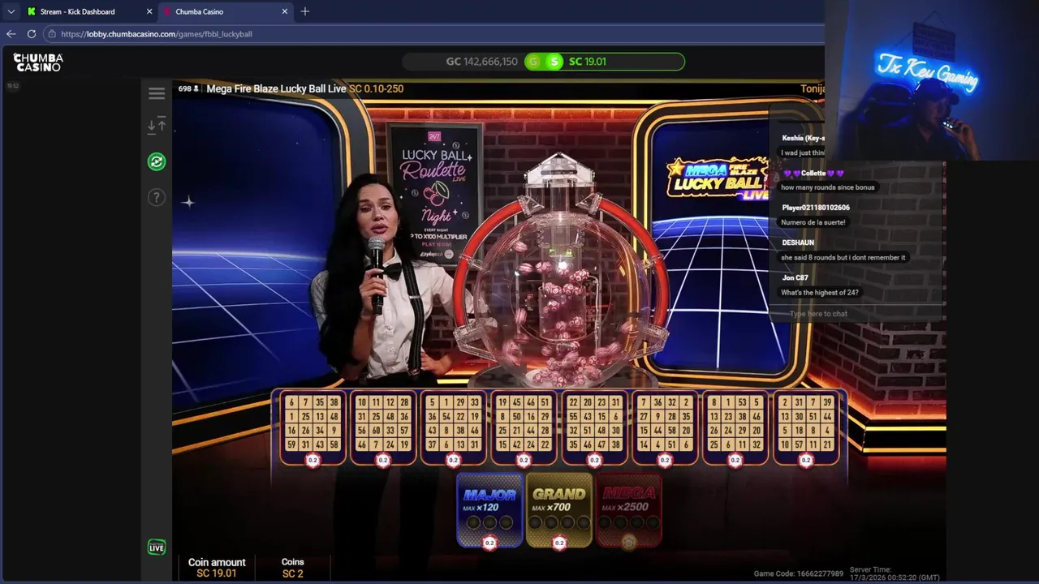
Task: Click the Player021180102606 username
Action: (816, 208)
